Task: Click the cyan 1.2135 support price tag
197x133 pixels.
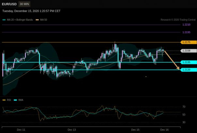Action: pos(189,62)
